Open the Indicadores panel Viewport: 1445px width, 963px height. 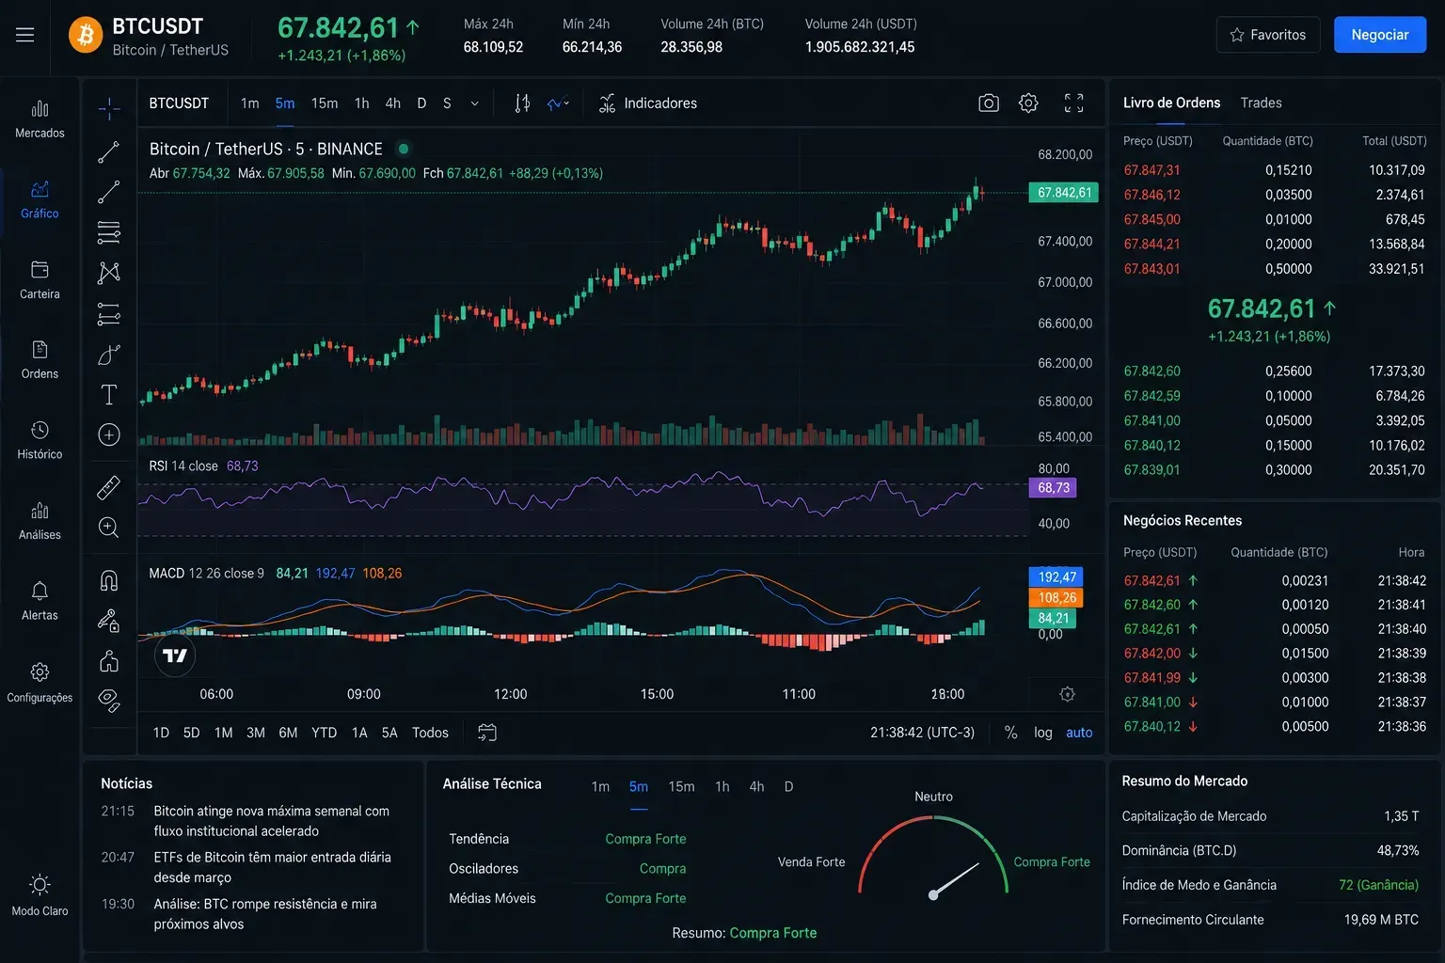point(648,103)
